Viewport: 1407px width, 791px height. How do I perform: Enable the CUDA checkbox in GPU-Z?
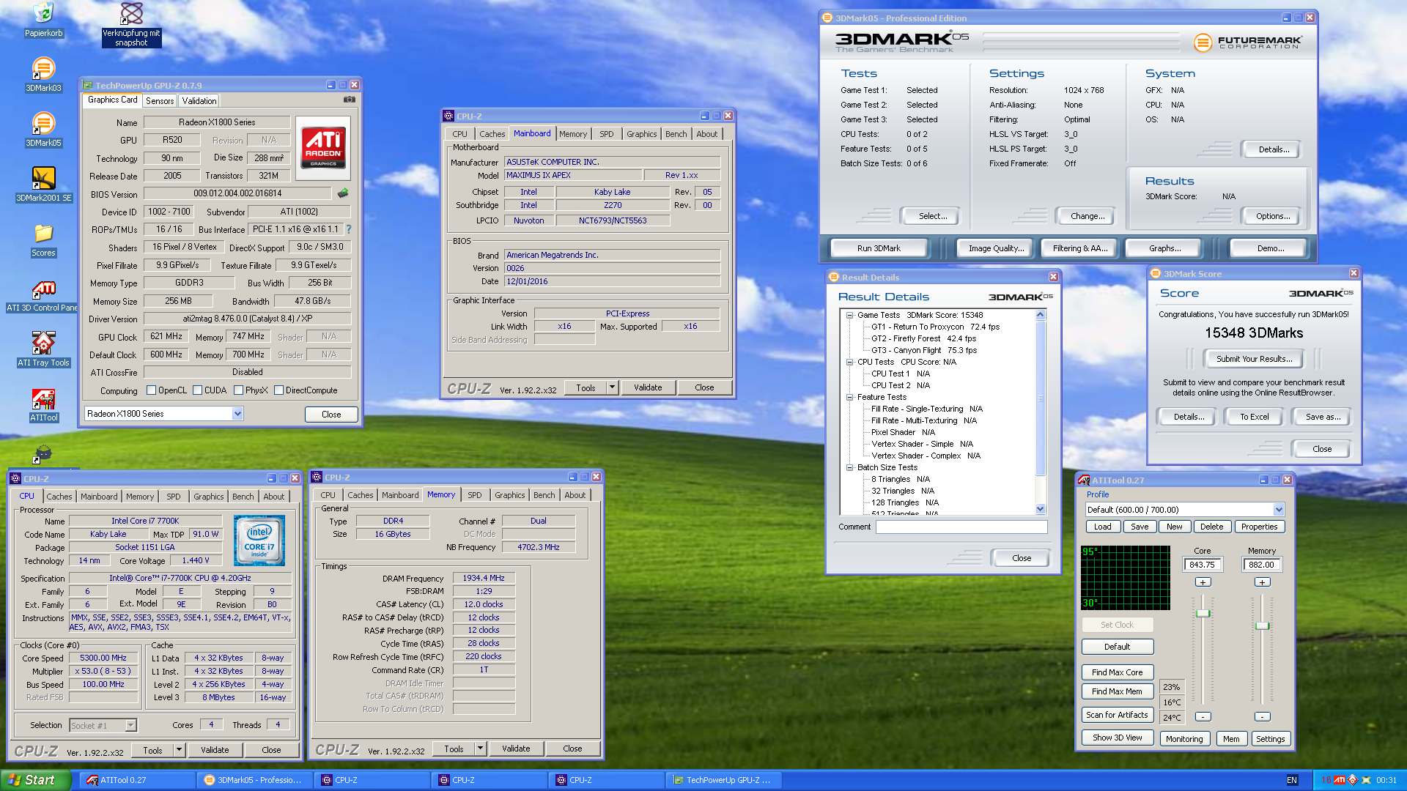coord(198,390)
